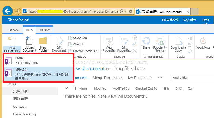Sort by the 名称 column header

[166, 88]
